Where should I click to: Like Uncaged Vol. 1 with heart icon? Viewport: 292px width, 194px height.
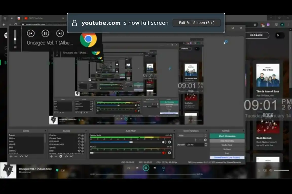[57, 170]
